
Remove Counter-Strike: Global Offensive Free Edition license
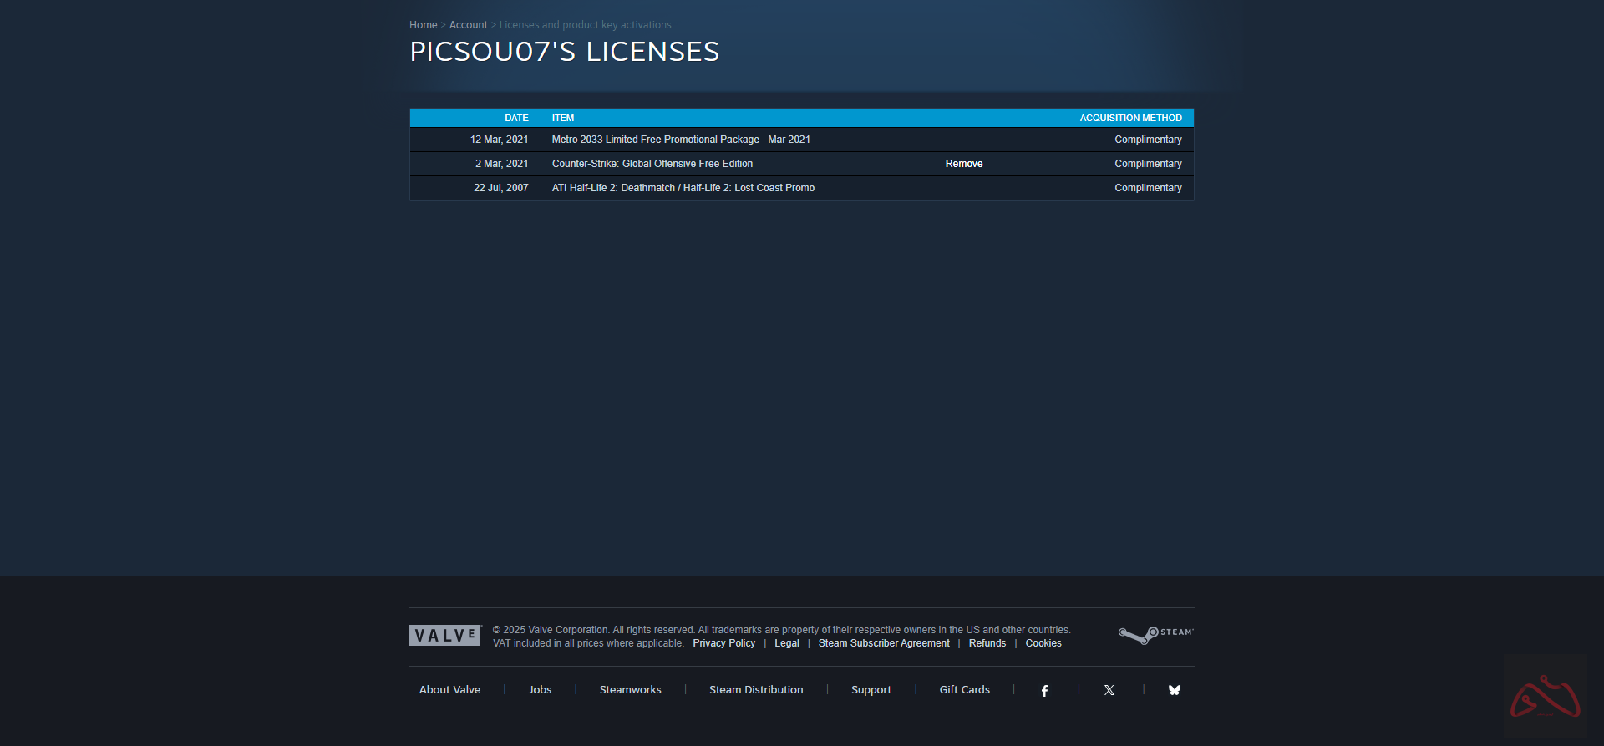963,164
